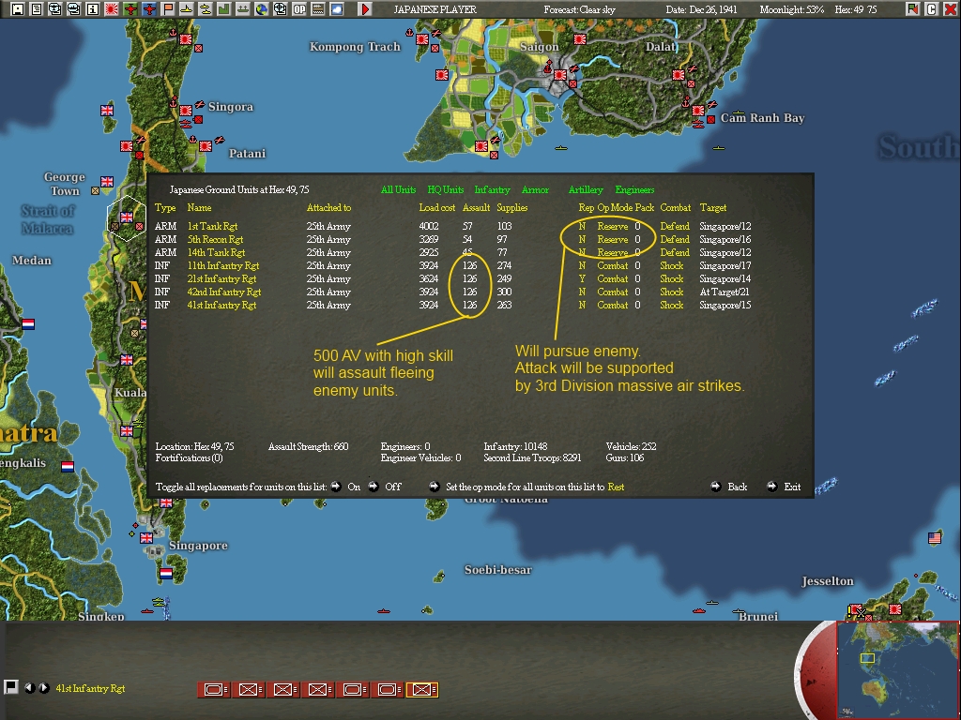
Task: Change 42nd Infantry Rgt Combat op mode
Action: tap(612, 292)
